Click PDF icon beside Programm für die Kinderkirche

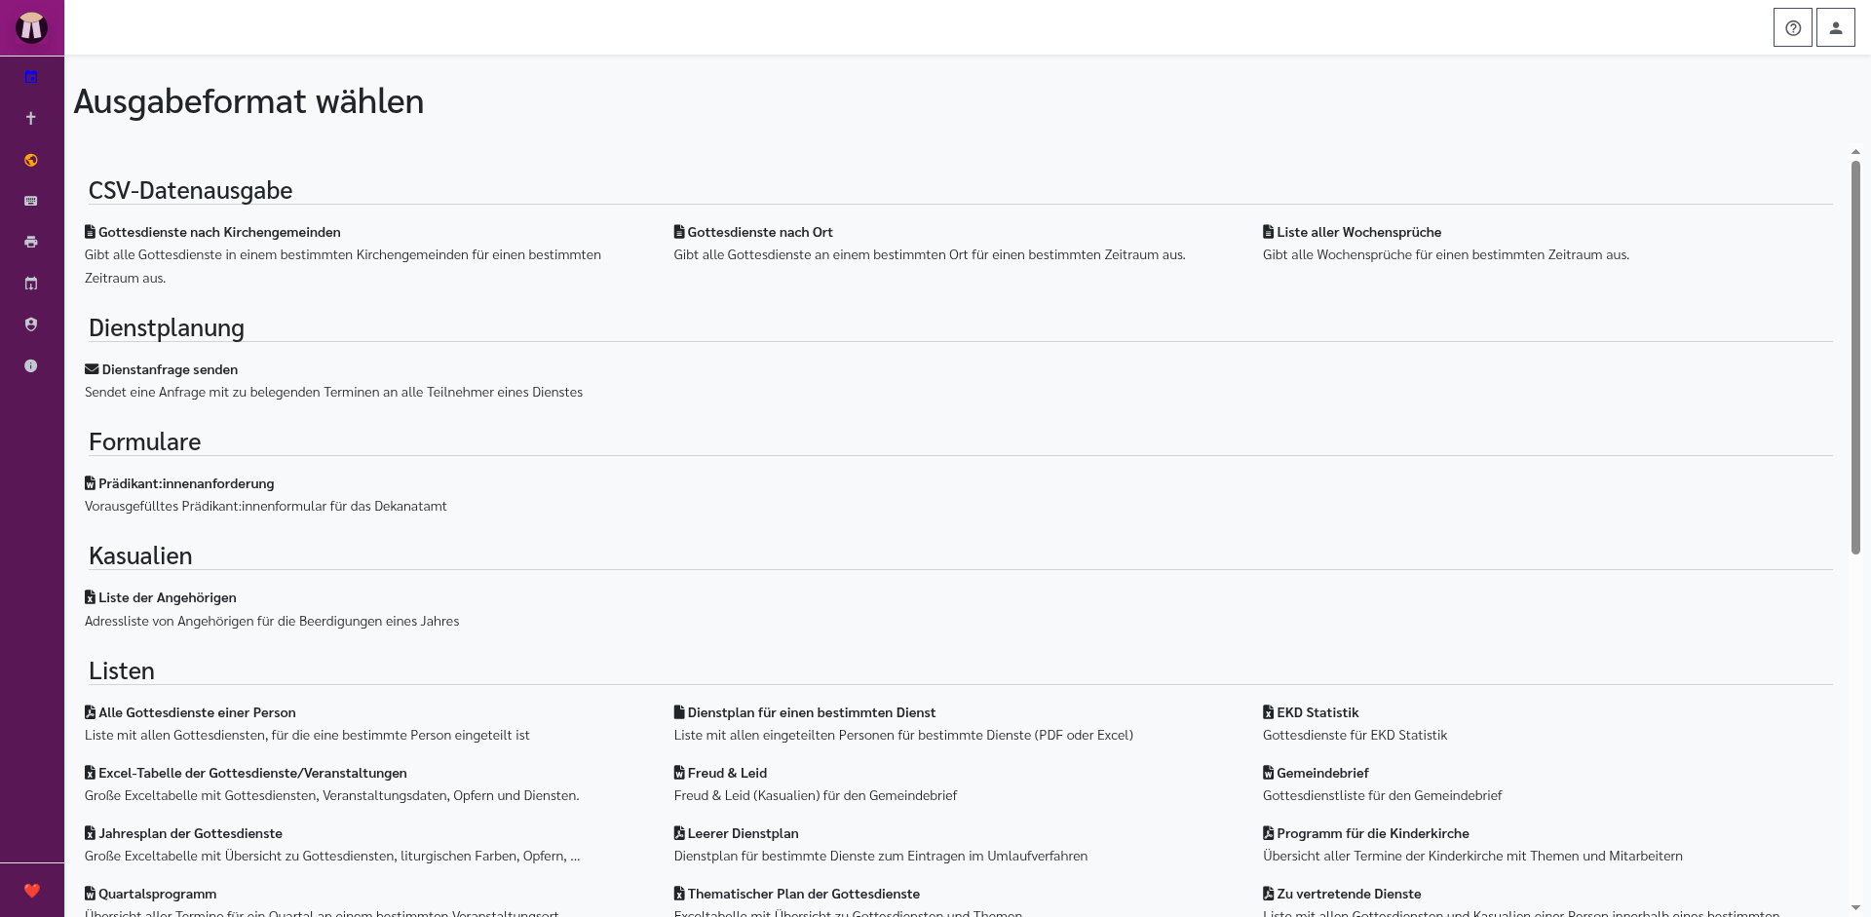coord(1268,833)
